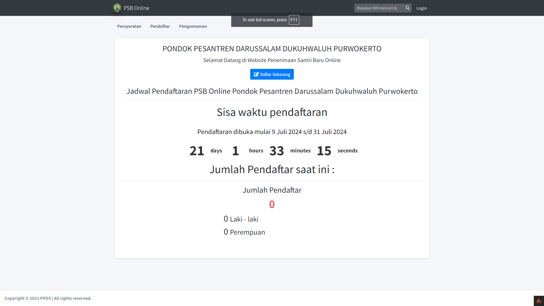Click the green pesantren logo icon
The image size is (544, 306).
click(x=117, y=8)
